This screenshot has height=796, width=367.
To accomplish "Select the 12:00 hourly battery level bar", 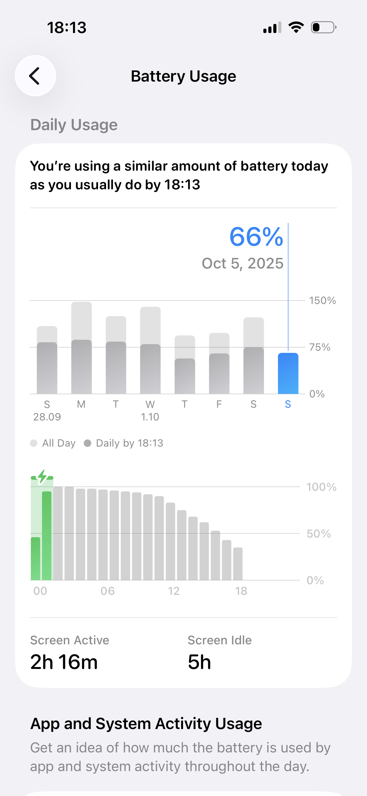I will tap(170, 542).
